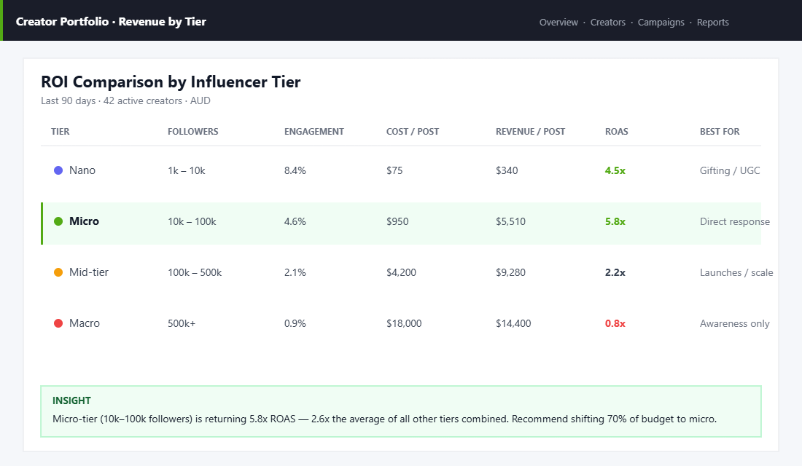Click the green Micro tier indicator dot

coord(59,221)
